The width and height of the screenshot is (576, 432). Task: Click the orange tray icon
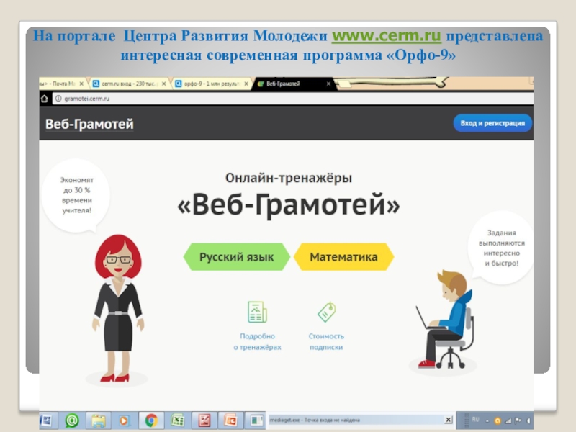[x=498, y=421]
